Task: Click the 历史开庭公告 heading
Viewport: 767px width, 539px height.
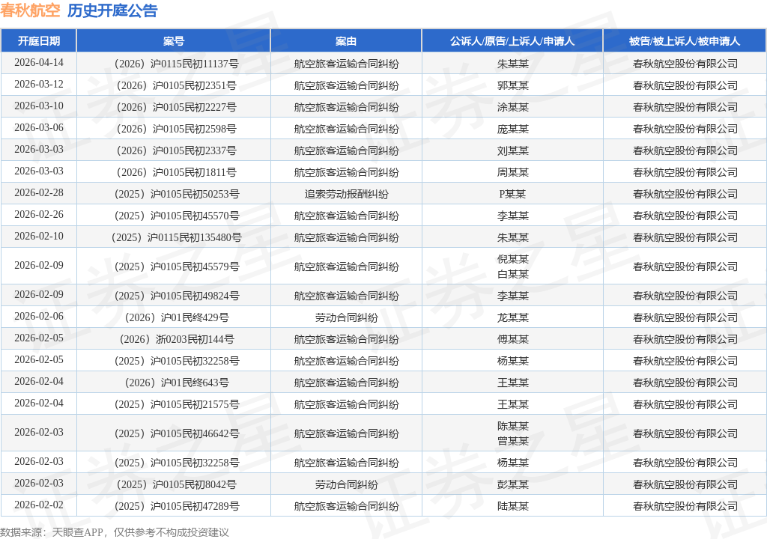Action: point(112,10)
